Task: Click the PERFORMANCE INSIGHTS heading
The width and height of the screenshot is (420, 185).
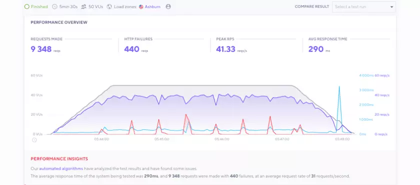Action: (x=59, y=159)
